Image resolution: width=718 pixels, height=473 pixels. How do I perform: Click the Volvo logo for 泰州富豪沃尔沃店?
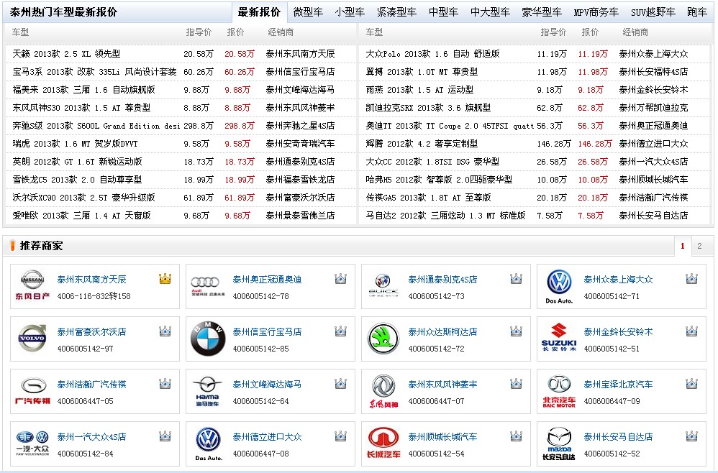point(32,338)
